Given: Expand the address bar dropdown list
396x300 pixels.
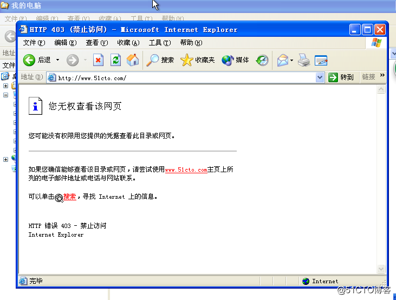Looking at the screenshot, I should 320,77.
